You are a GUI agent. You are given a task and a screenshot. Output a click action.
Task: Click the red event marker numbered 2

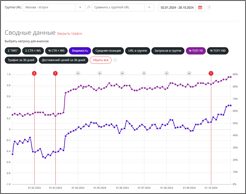click(34, 73)
